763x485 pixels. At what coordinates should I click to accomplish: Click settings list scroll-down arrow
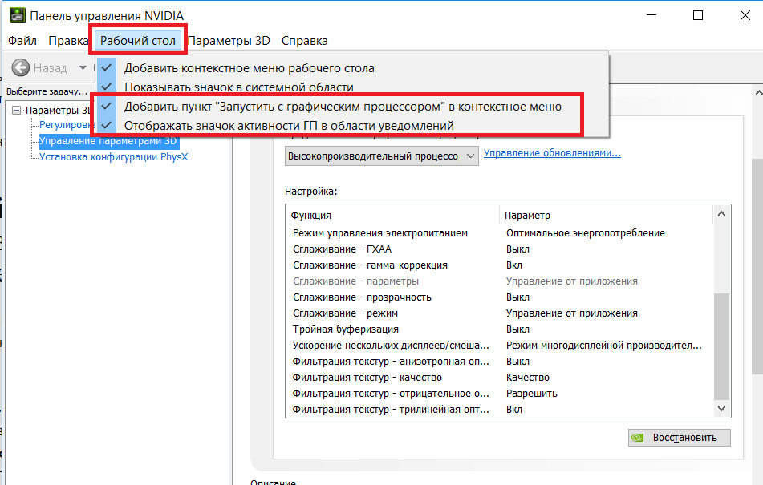[721, 409]
